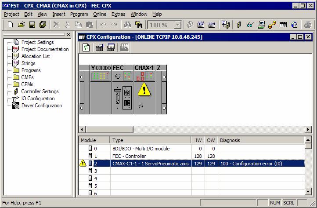
Task: Click the Print toolbar icon
Action: [x=308, y=25]
